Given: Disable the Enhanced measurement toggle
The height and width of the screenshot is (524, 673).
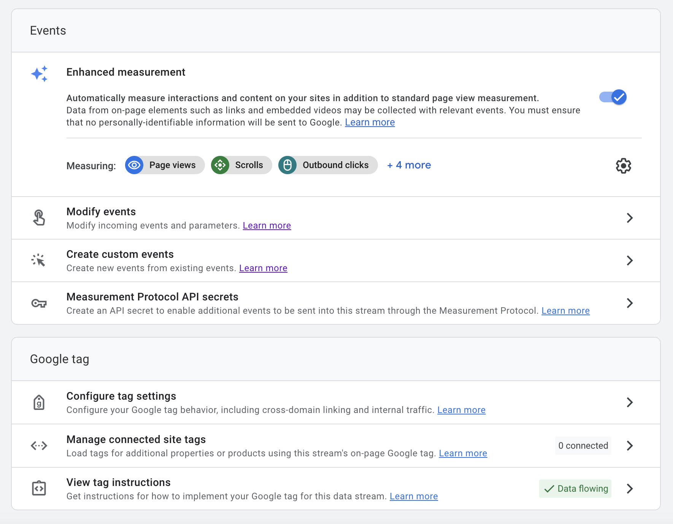Looking at the screenshot, I should click(612, 97).
